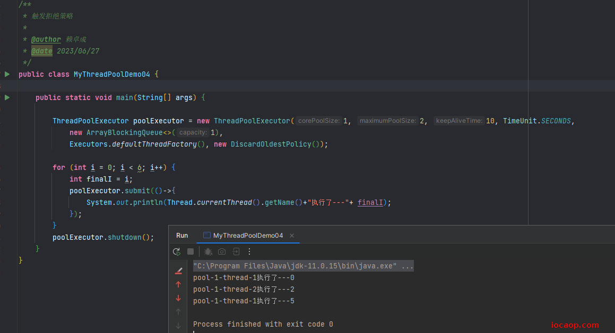Click the Stop square in Run toolbar

[x=190, y=251]
